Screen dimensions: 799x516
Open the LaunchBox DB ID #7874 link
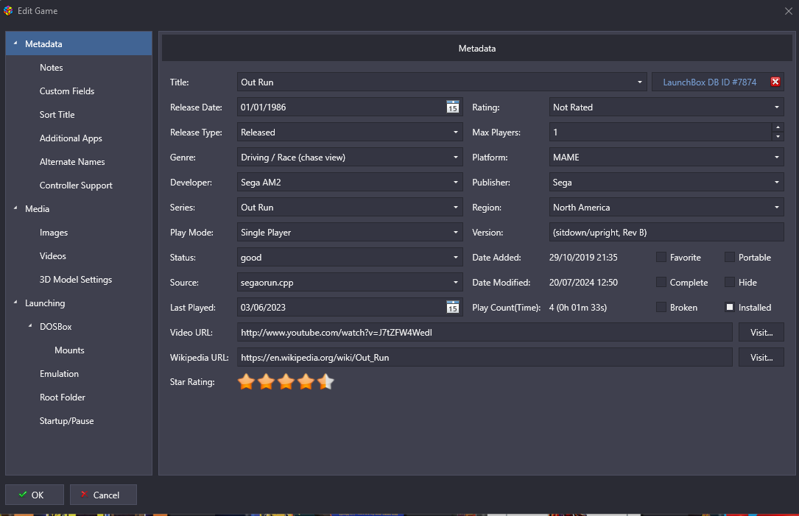tap(709, 82)
